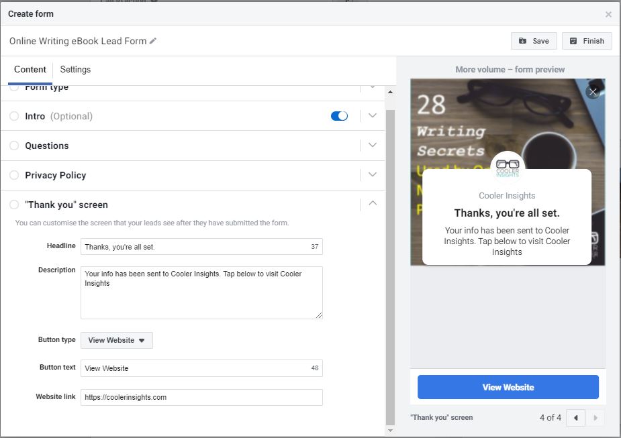Toggle the Intro optional switch
Image resolution: width=621 pixels, height=438 pixels.
(340, 116)
